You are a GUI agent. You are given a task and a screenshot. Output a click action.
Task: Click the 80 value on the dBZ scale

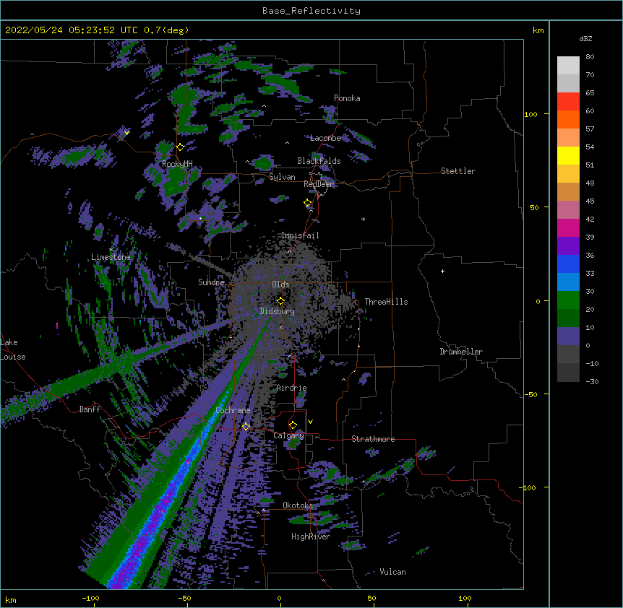(x=590, y=57)
